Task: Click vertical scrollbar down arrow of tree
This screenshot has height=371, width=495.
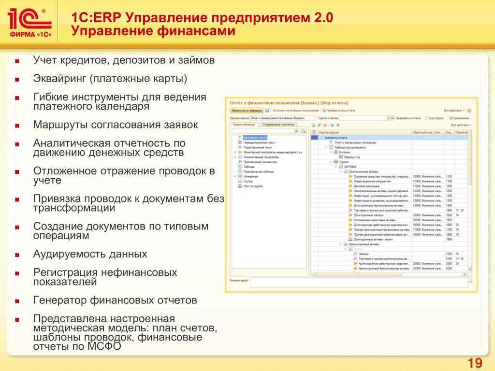Action: click(x=470, y=270)
